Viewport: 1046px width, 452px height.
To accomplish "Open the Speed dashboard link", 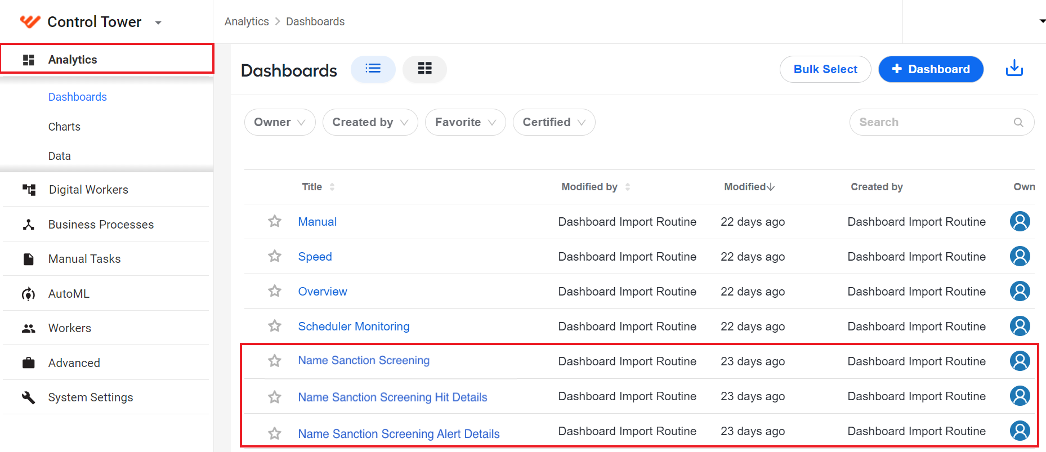I will [315, 257].
